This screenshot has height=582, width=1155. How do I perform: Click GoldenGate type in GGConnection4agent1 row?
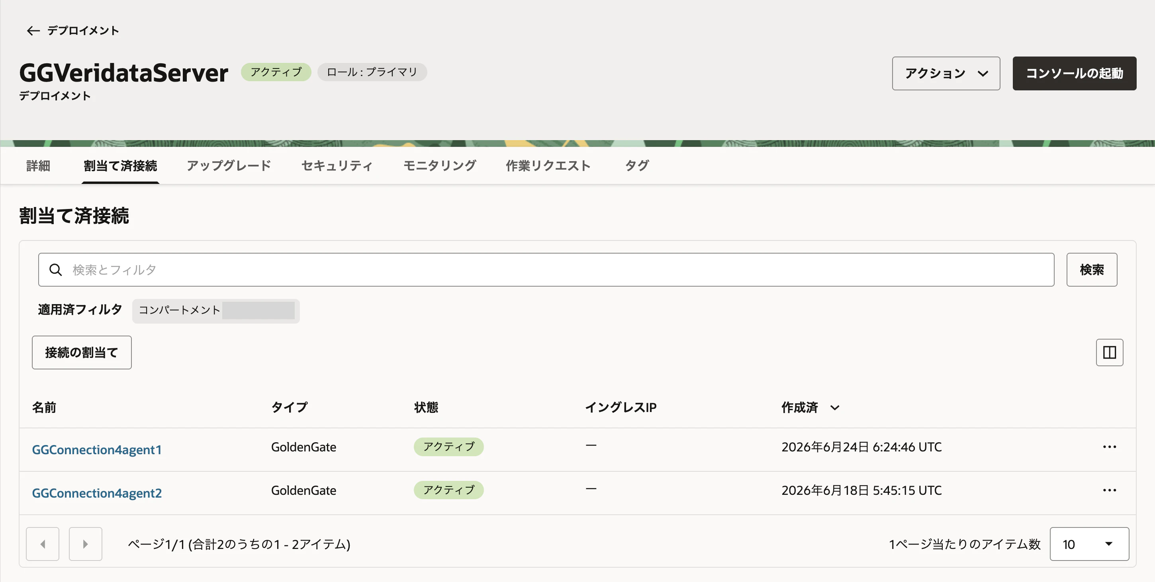pyautogui.click(x=303, y=447)
